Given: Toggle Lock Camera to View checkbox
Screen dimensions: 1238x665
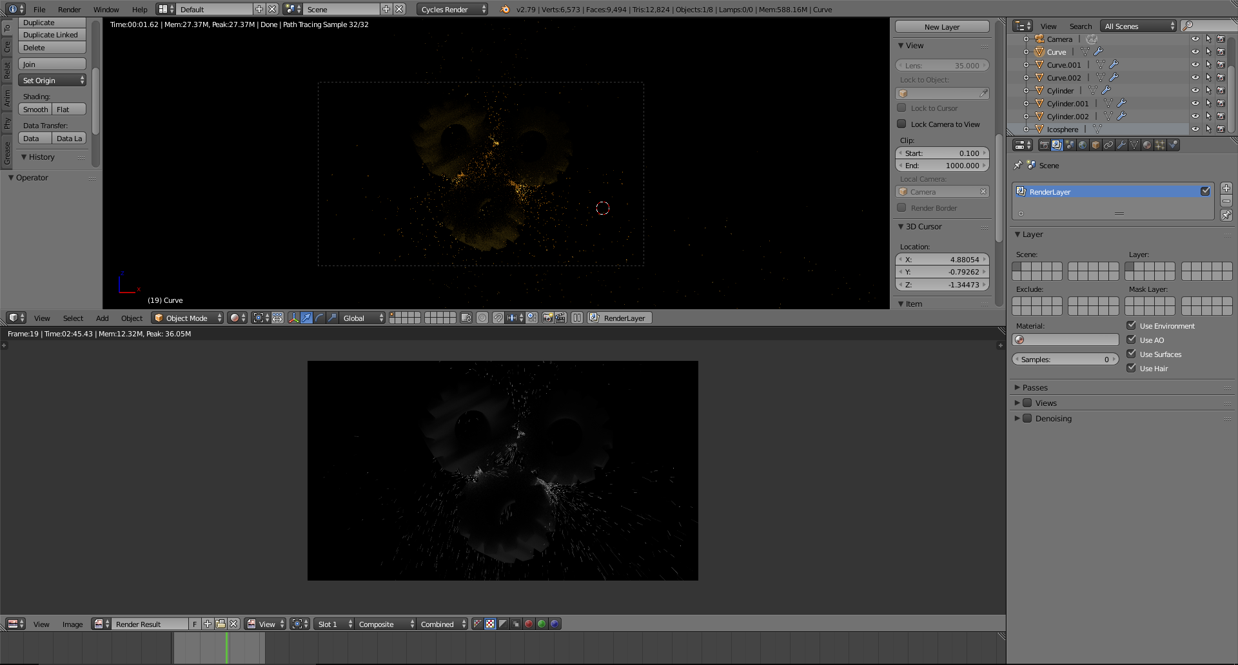Looking at the screenshot, I should [x=901, y=124].
